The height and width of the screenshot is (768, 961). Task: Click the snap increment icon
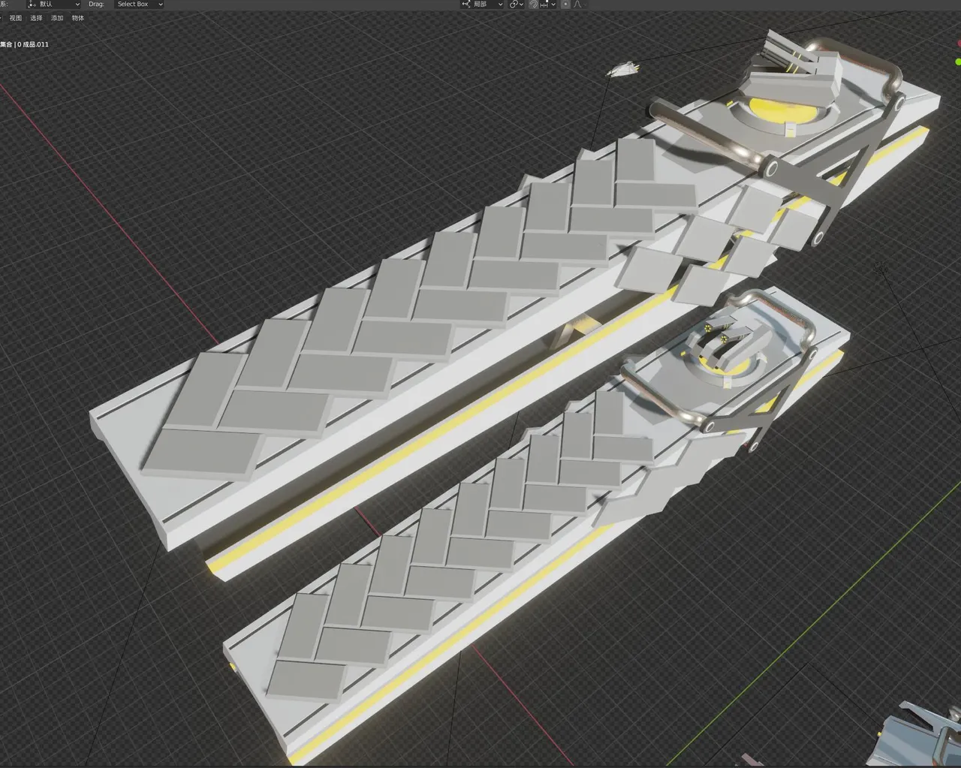(544, 5)
